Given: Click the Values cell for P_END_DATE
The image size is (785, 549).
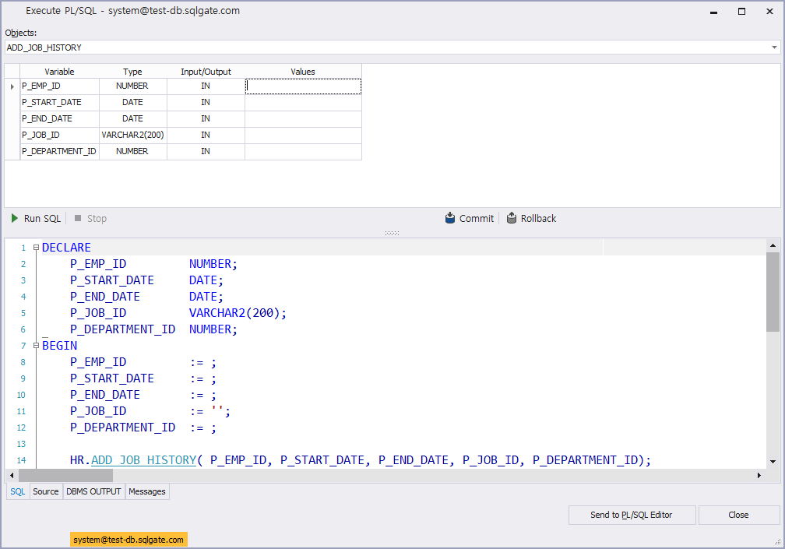Looking at the screenshot, I should tap(303, 118).
